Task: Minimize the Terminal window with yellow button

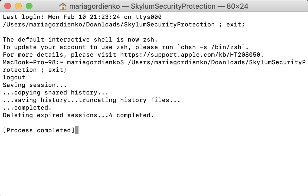Action: (x=18, y=6)
